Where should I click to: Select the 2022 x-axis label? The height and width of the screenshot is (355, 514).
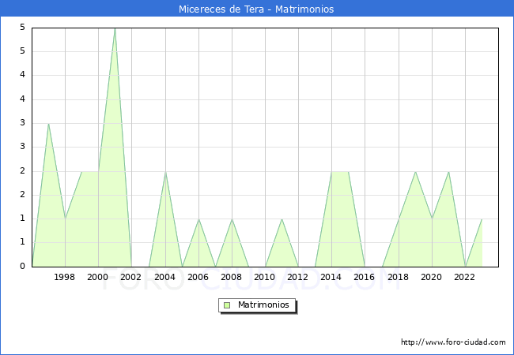[465, 277]
